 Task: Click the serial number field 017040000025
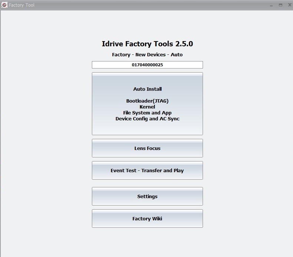point(147,65)
